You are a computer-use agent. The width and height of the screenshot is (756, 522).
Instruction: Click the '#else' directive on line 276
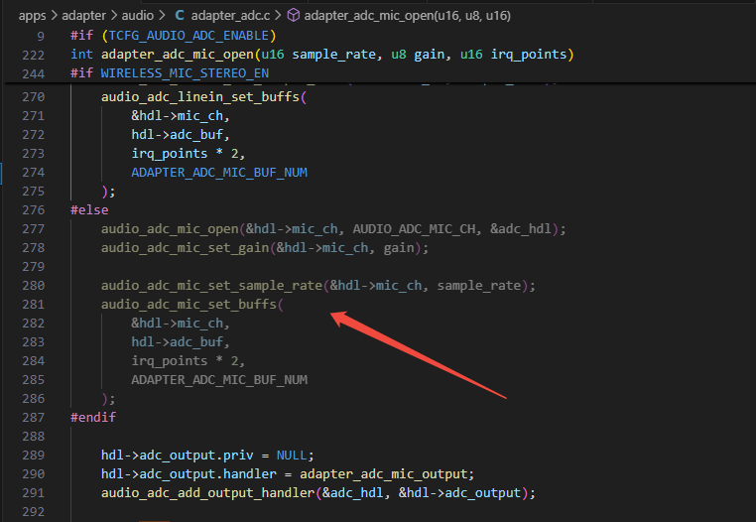pos(89,210)
